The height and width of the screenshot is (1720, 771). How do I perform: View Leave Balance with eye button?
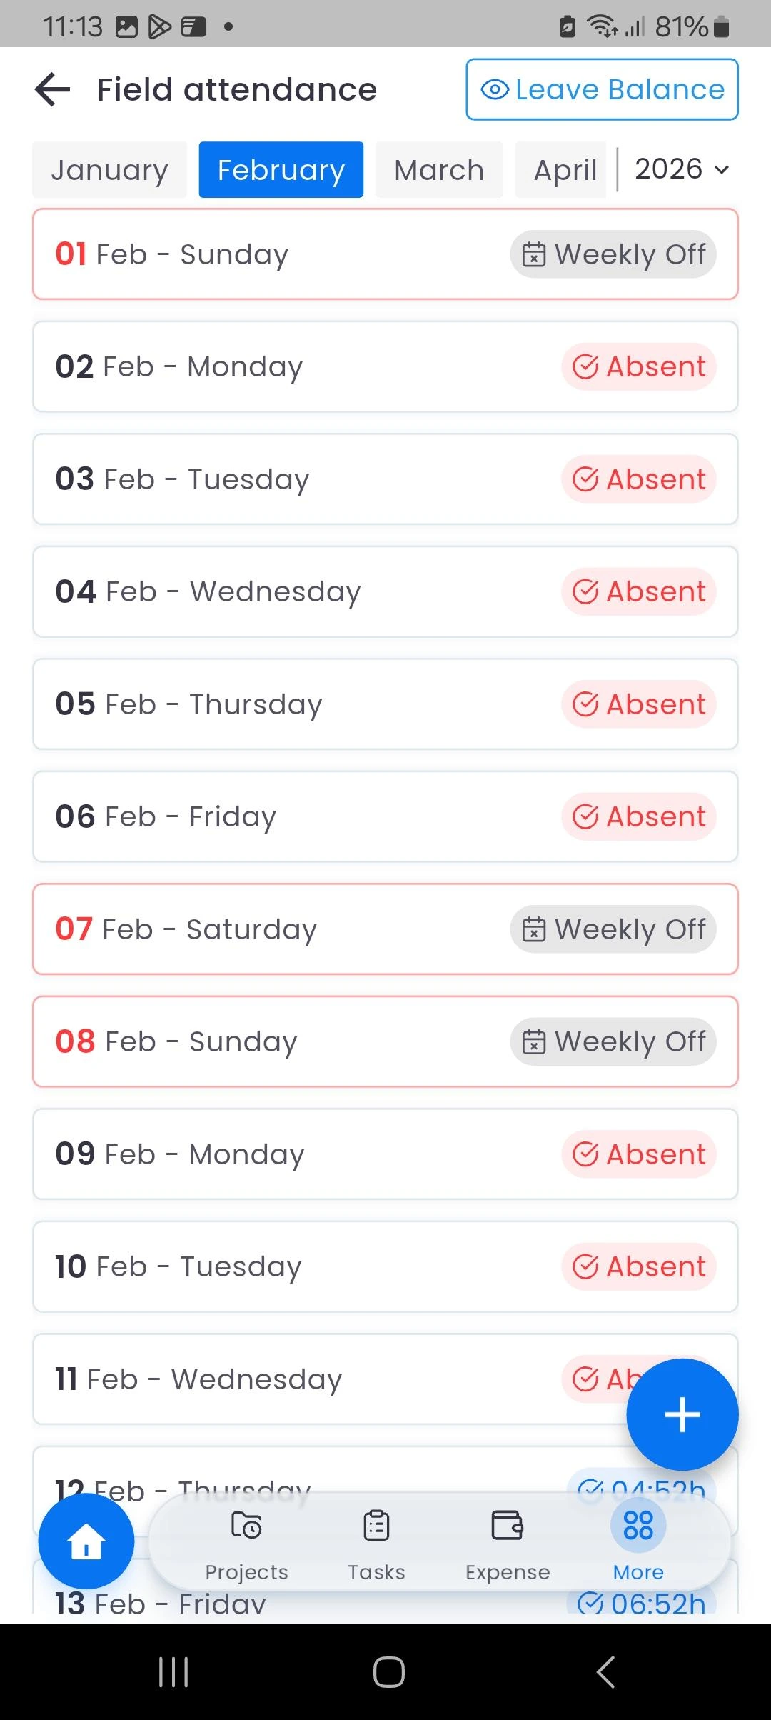pos(602,90)
